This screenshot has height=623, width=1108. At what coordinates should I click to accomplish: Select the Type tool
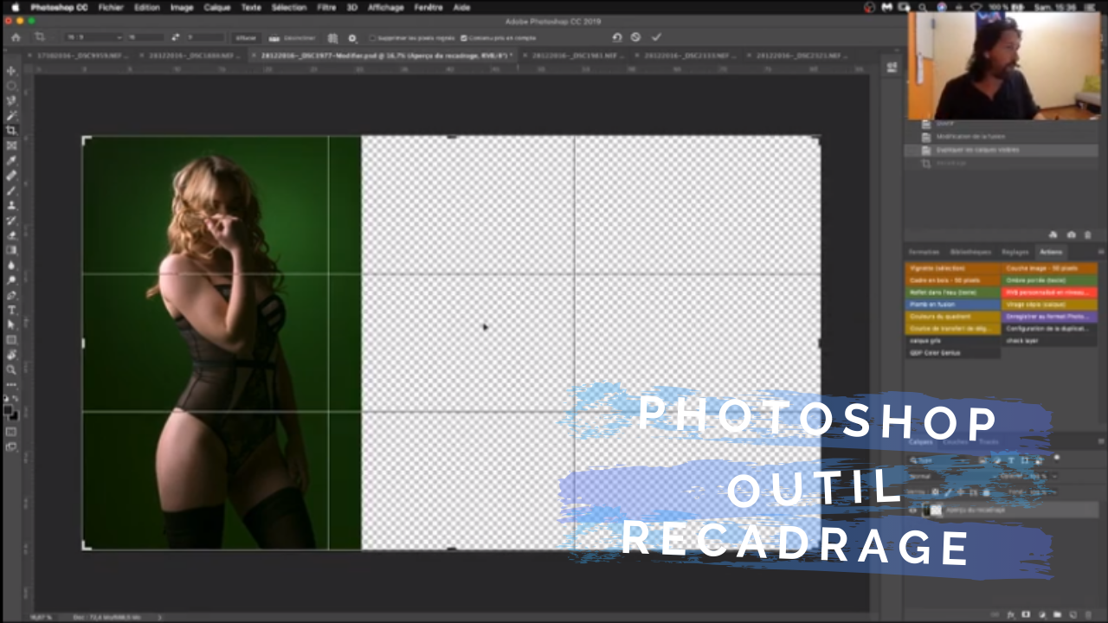[x=11, y=310]
